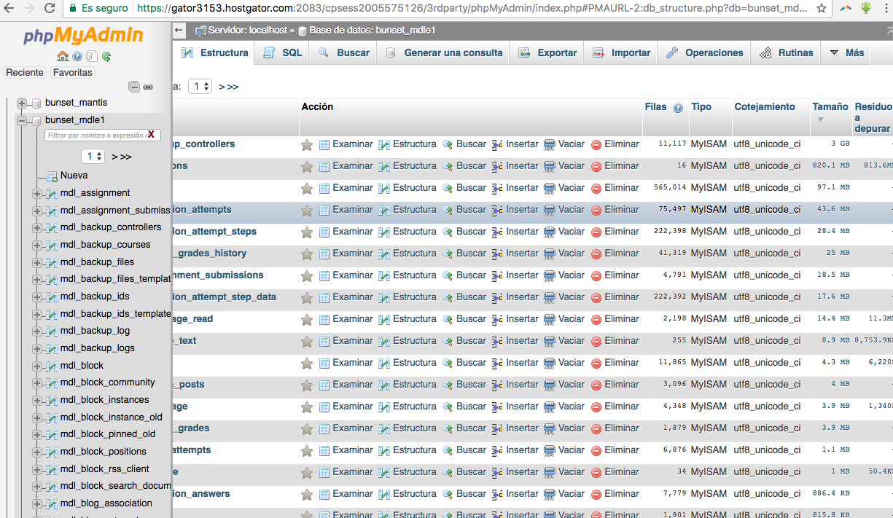This screenshot has height=518, width=893.
Task: Click the Estructura icon in the age_read row
Action: pyautogui.click(x=384, y=319)
